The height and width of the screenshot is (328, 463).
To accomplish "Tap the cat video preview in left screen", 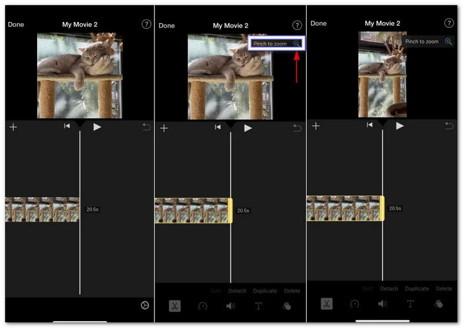I will (80, 75).
